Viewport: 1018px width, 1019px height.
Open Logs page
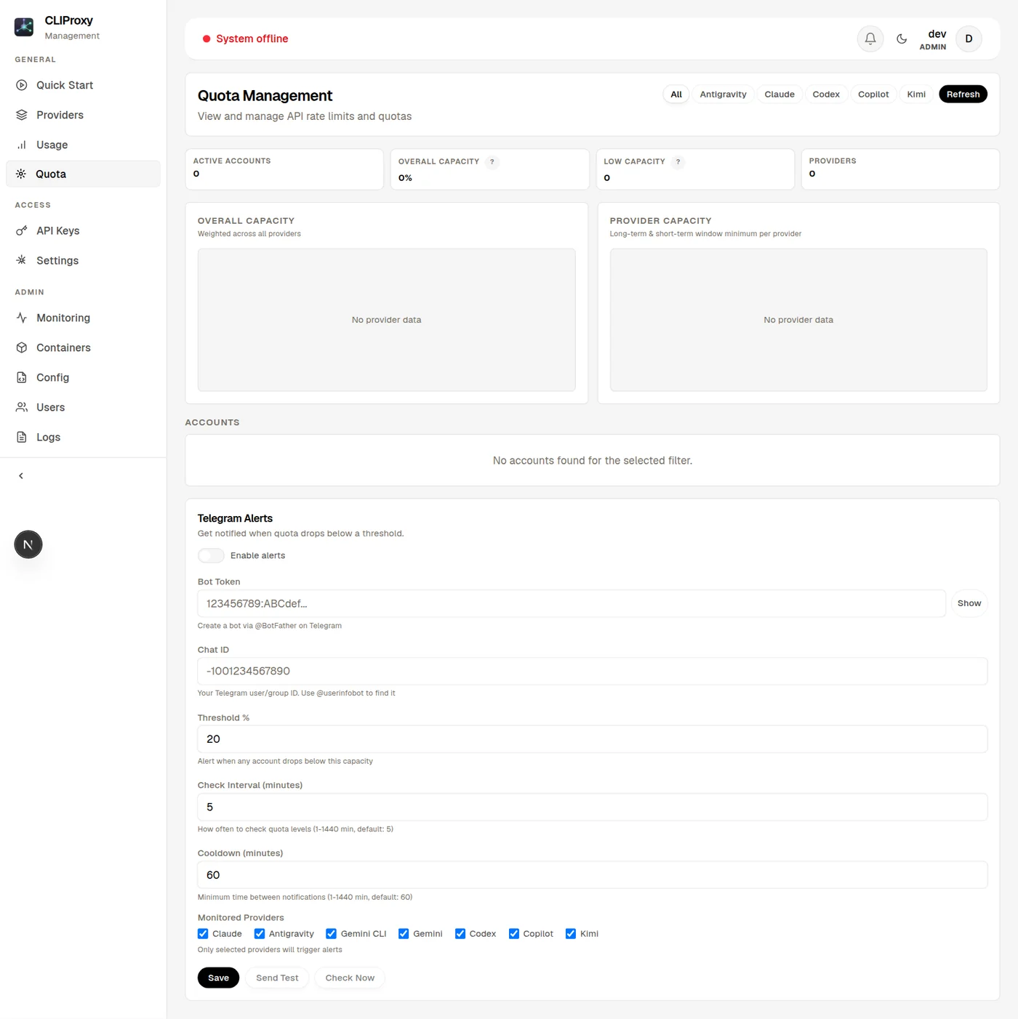[x=83, y=437]
